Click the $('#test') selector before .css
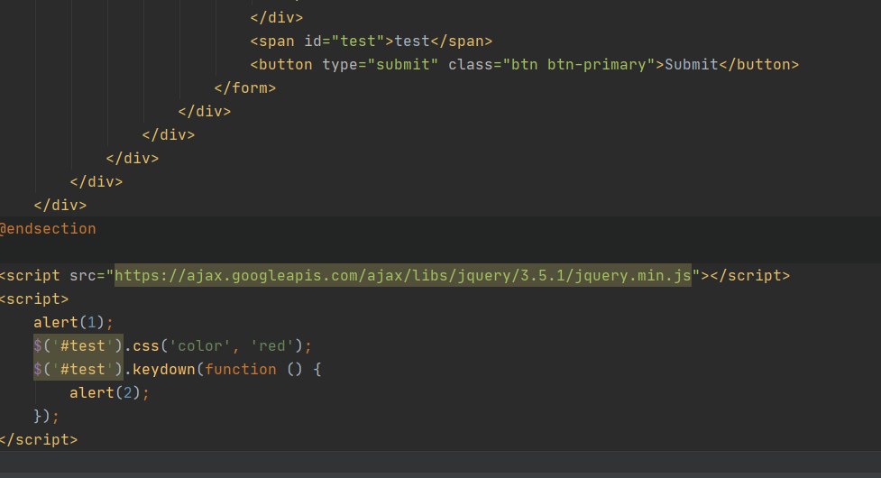 coord(78,346)
